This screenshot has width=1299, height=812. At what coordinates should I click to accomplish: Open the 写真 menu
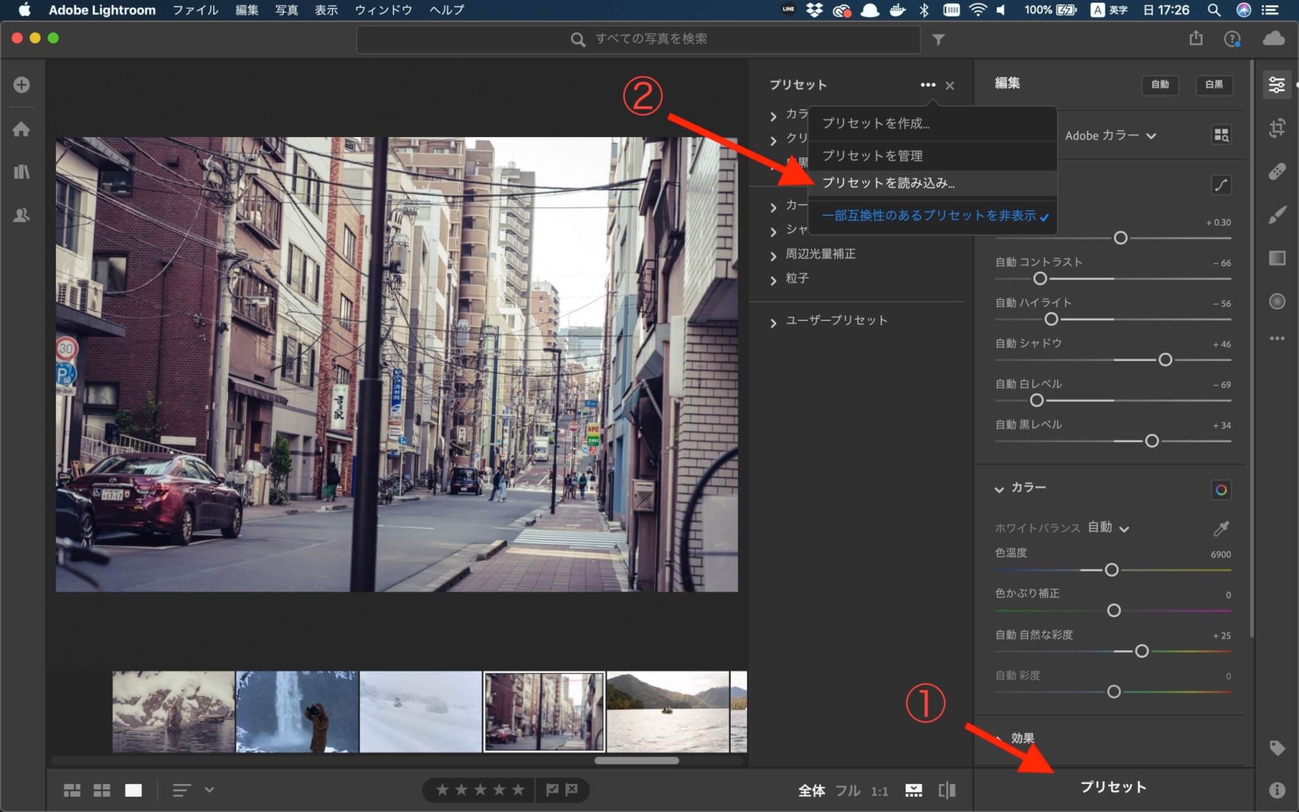(287, 10)
